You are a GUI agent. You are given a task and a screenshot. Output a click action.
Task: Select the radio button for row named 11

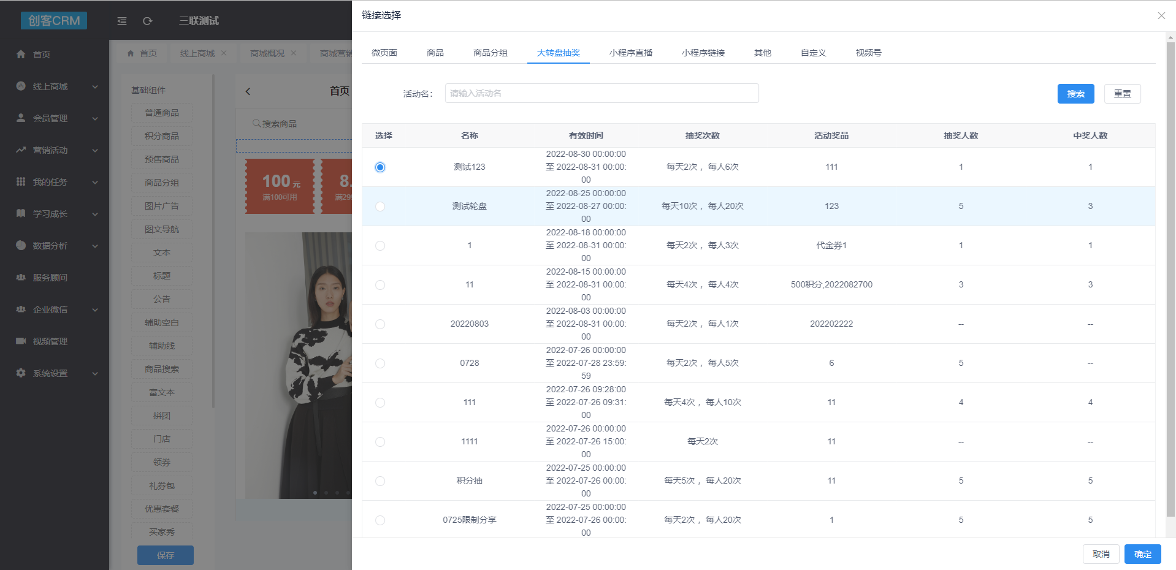380,285
